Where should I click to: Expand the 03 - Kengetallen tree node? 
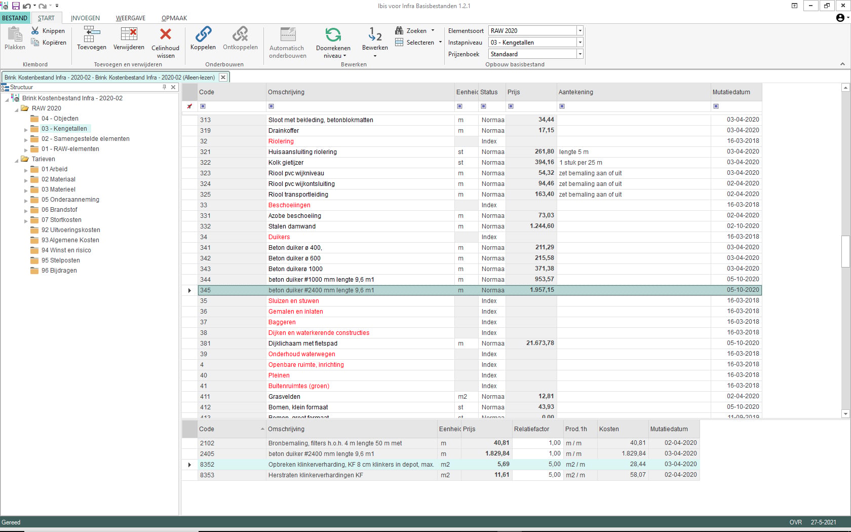click(26, 130)
